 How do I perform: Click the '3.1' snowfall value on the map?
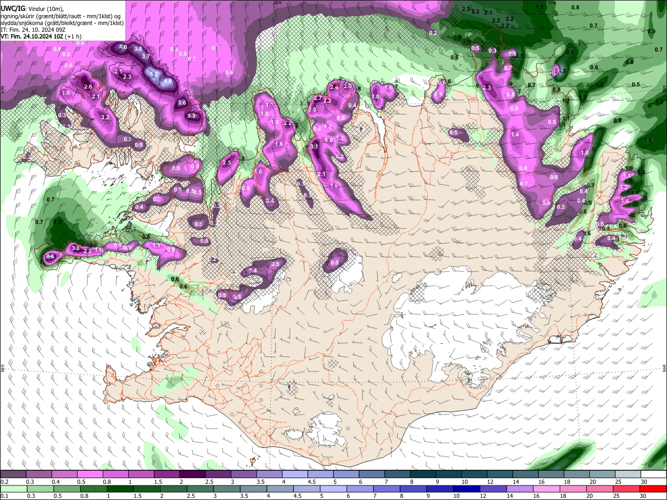tap(314, 147)
